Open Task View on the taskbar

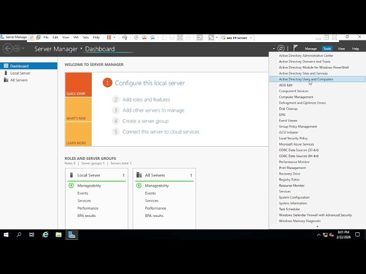pyautogui.click(x=32, y=235)
